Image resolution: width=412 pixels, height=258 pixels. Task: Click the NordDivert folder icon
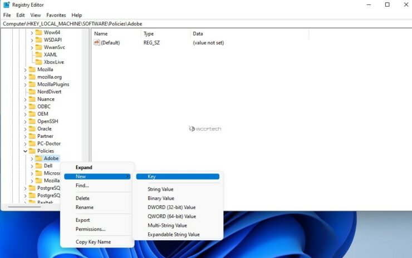click(32, 92)
